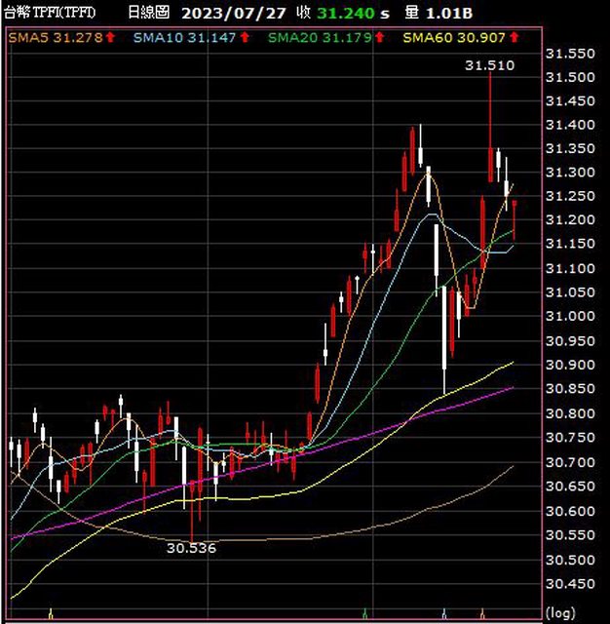Click the red up arrow beside SMA5
This screenshot has width=610, height=624.
point(110,37)
